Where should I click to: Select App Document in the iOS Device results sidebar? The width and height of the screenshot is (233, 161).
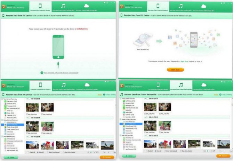coord(11,151)
